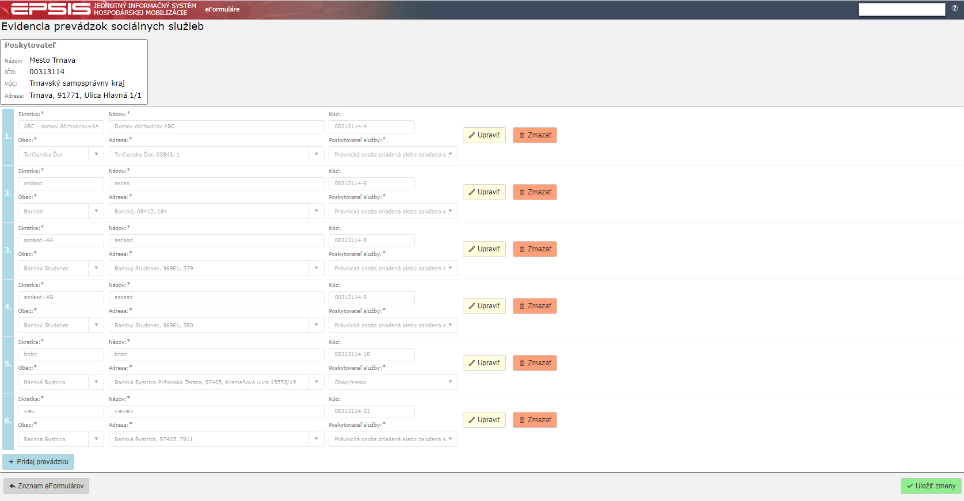The width and height of the screenshot is (964, 501).
Task: Edit the record with code 00313114-9
Action: [484, 306]
